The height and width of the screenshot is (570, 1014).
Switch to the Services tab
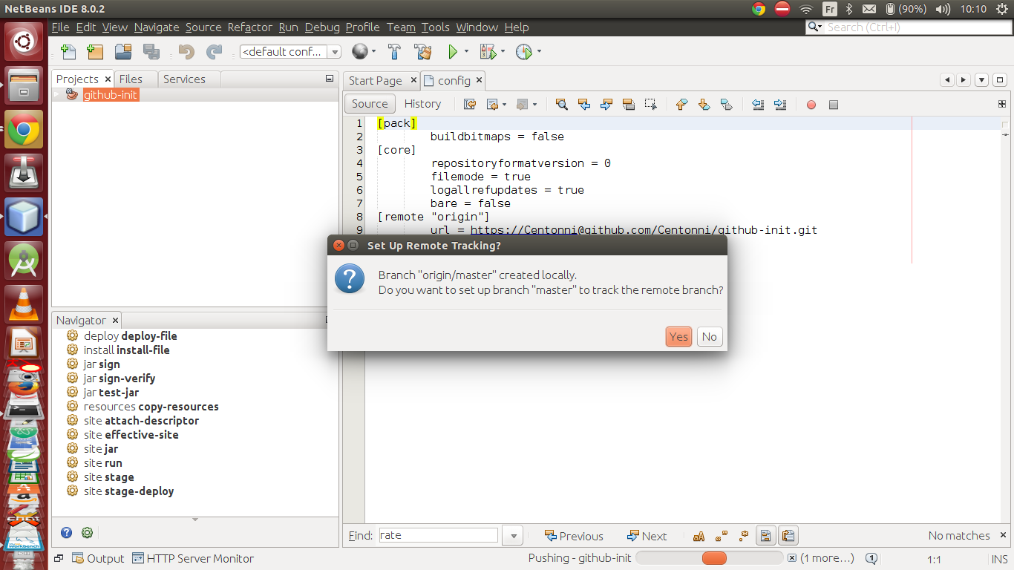[x=184, y=79]
